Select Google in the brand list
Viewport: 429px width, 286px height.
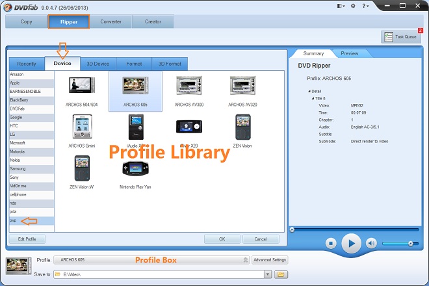tap(31, 117)
